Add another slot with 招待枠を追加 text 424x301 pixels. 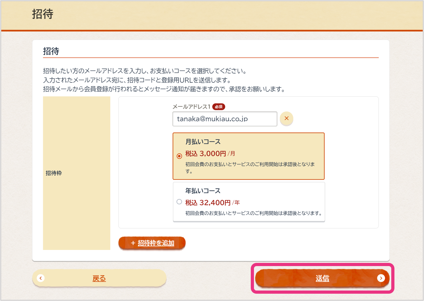coord(156,243)
